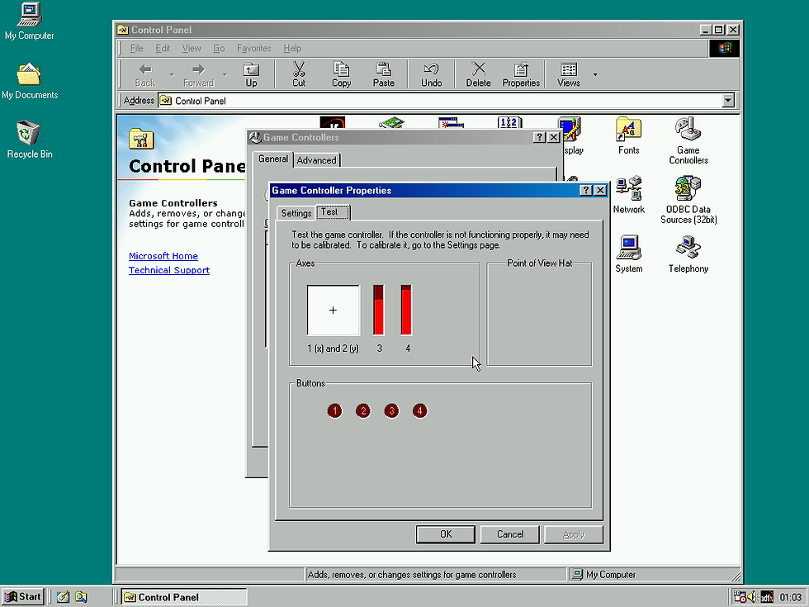Click the help question mark in Game Controllers dialog
809x607 pixels.
click(539, 137)
